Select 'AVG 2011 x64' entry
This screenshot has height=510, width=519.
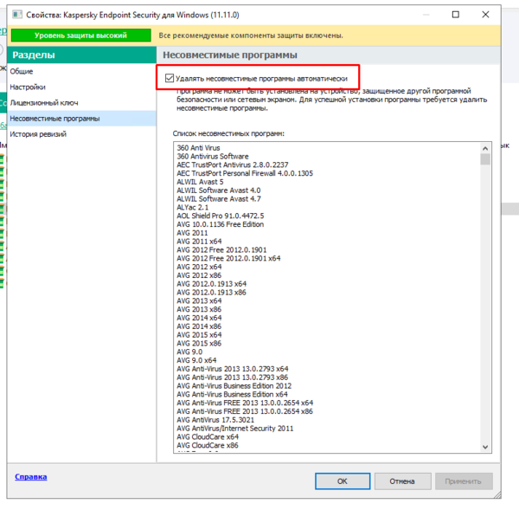(x=199, y=242)
